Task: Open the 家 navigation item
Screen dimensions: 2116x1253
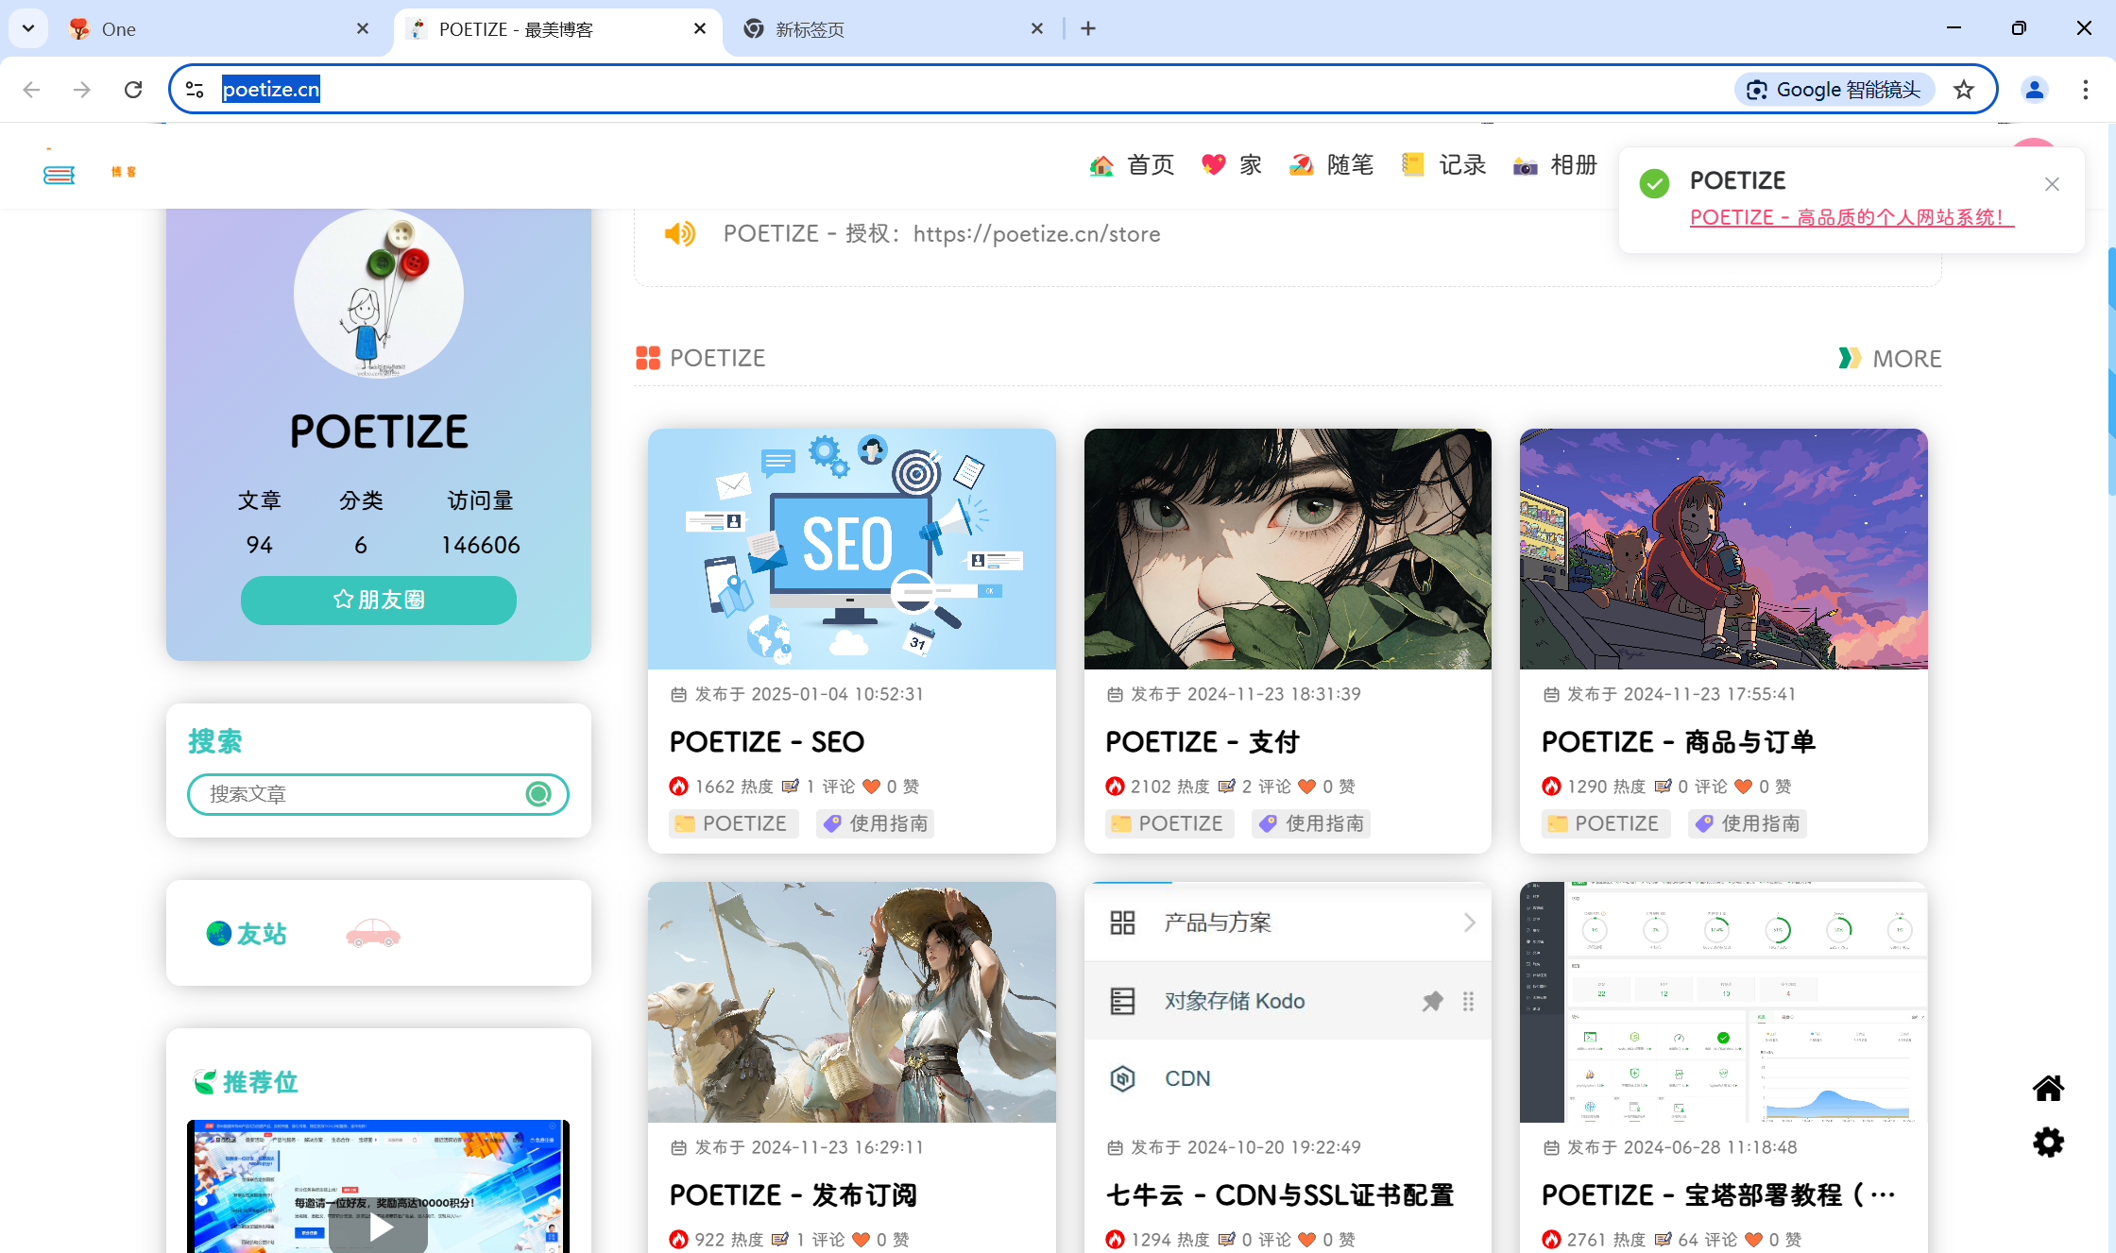Action: point(1232,165)
